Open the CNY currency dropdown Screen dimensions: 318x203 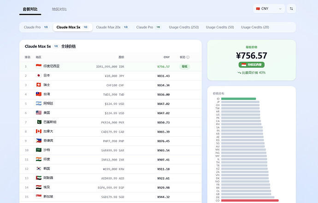(269, 9)
